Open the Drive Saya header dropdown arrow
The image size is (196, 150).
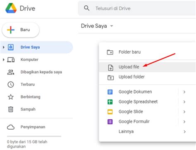click(x=112, y=26)
